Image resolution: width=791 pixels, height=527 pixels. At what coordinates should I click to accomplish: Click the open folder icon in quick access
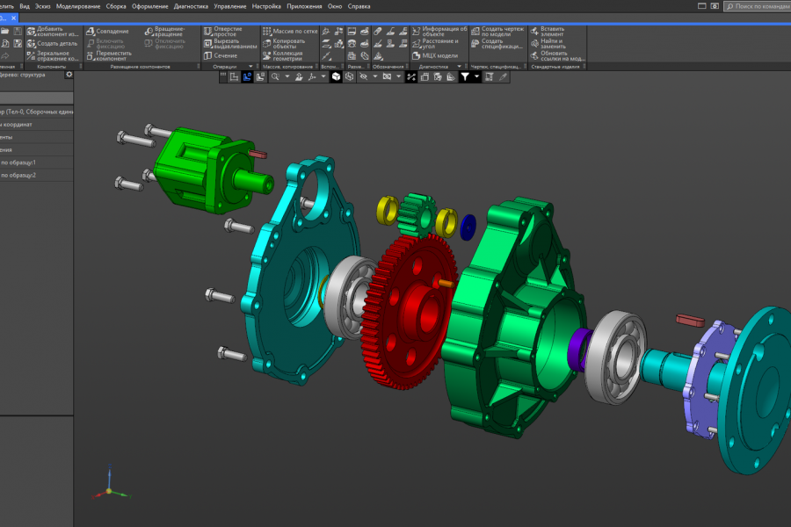click(x=5, y=32)
